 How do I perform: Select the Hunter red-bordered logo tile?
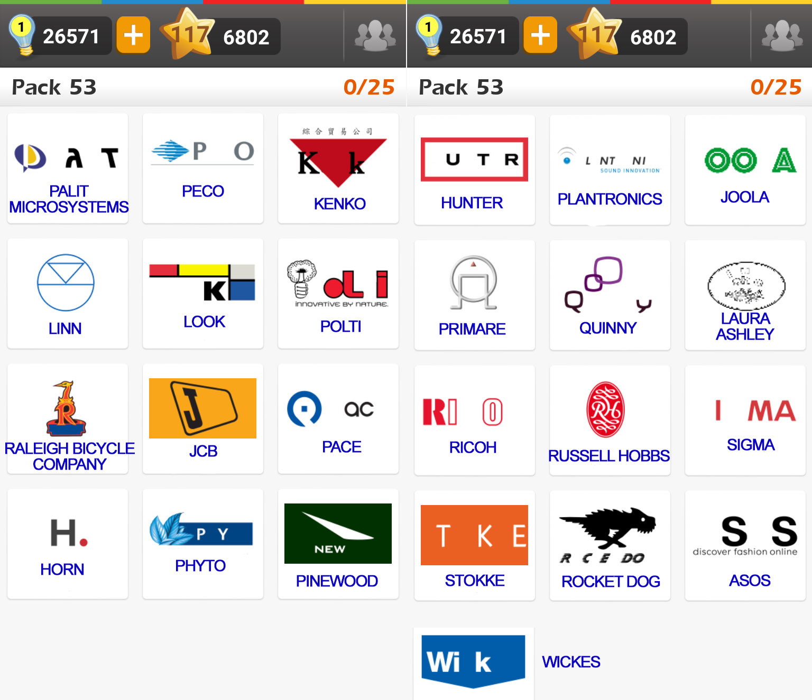pos(475,170)
